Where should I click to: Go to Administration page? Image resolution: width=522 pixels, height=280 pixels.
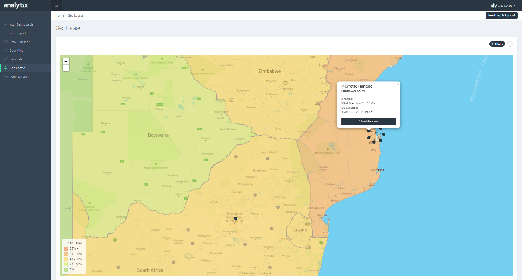[x=26, y=77]
